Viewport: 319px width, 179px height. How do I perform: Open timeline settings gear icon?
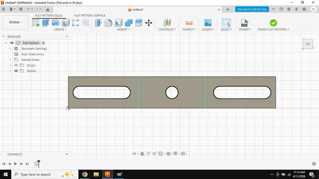314,164
